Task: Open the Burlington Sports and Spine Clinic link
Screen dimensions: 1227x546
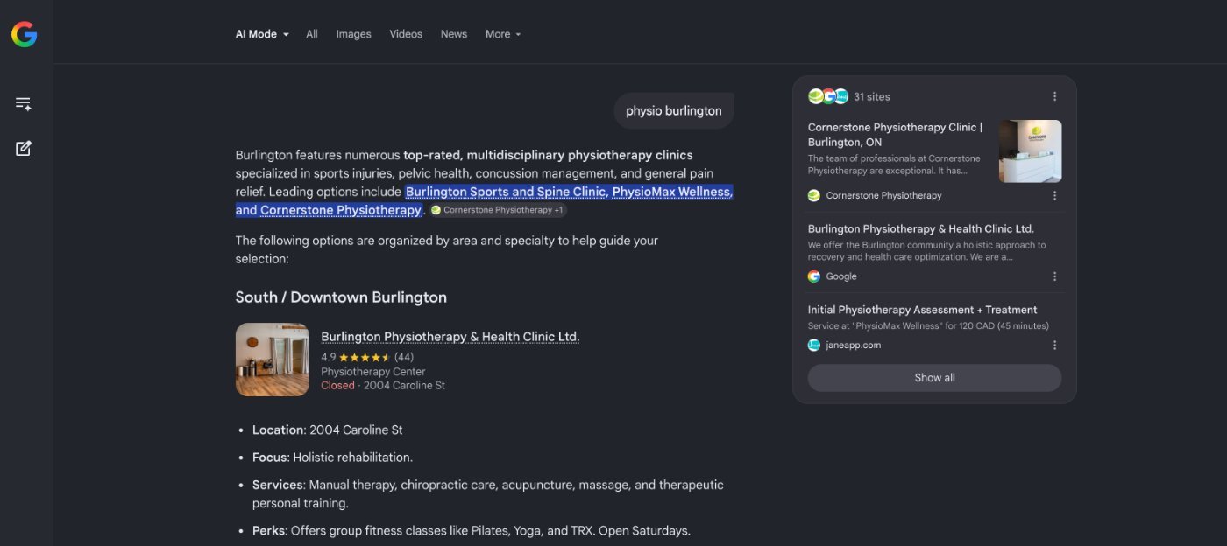Action: [506, 192]
